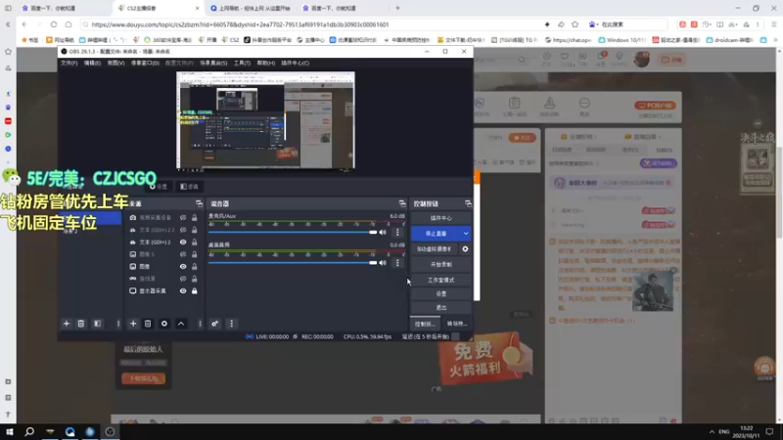
Task: Show the 图像 5 source
Action: coord(183,254)
